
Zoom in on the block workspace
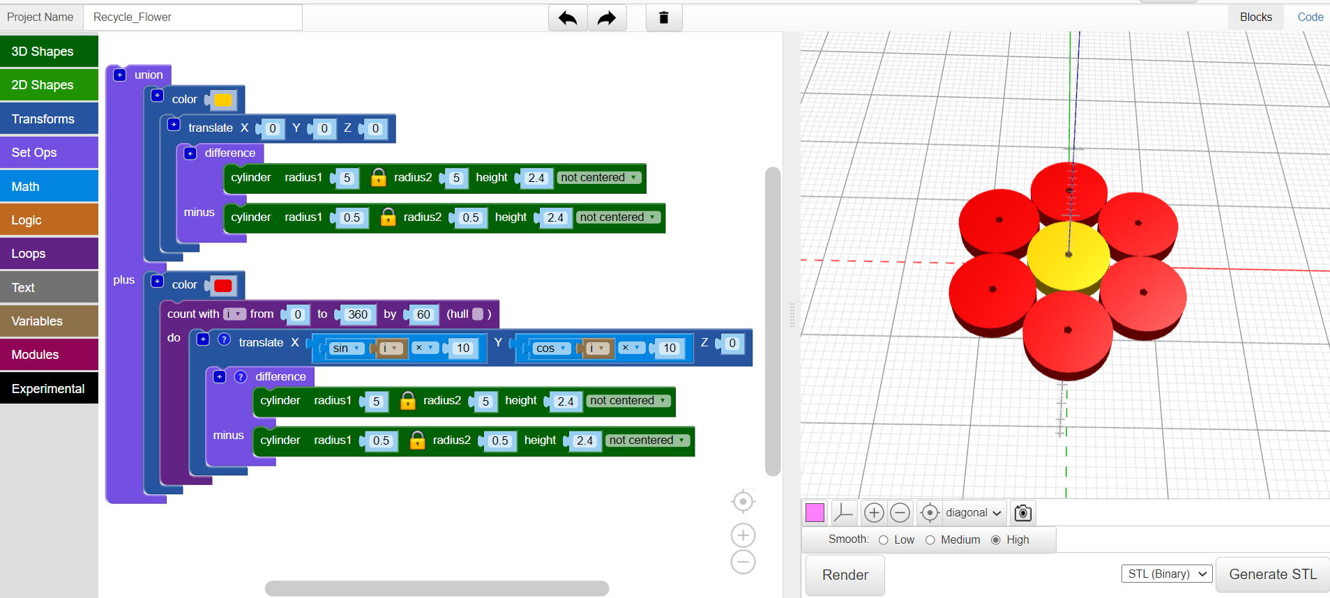coord(743,535)
